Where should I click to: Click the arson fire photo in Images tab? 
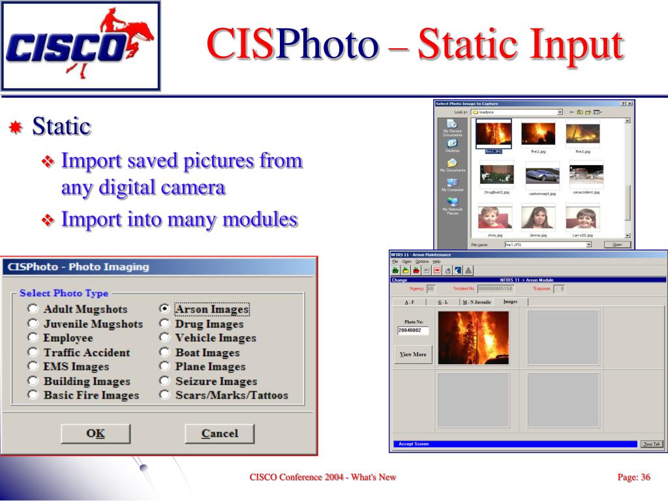tap(474, 337)
